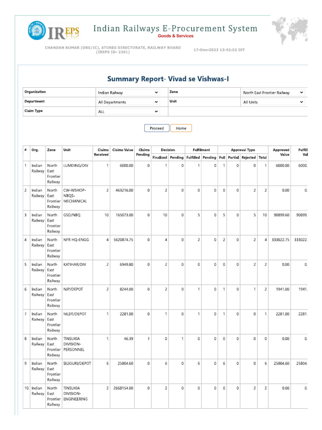Click claims value 463216.00

(x=124, y=190)
